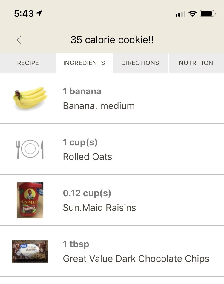Open the Sun.Maid Raisins ingredient
Viewport: 224px width, 284px height.
(x=99, y=208)
